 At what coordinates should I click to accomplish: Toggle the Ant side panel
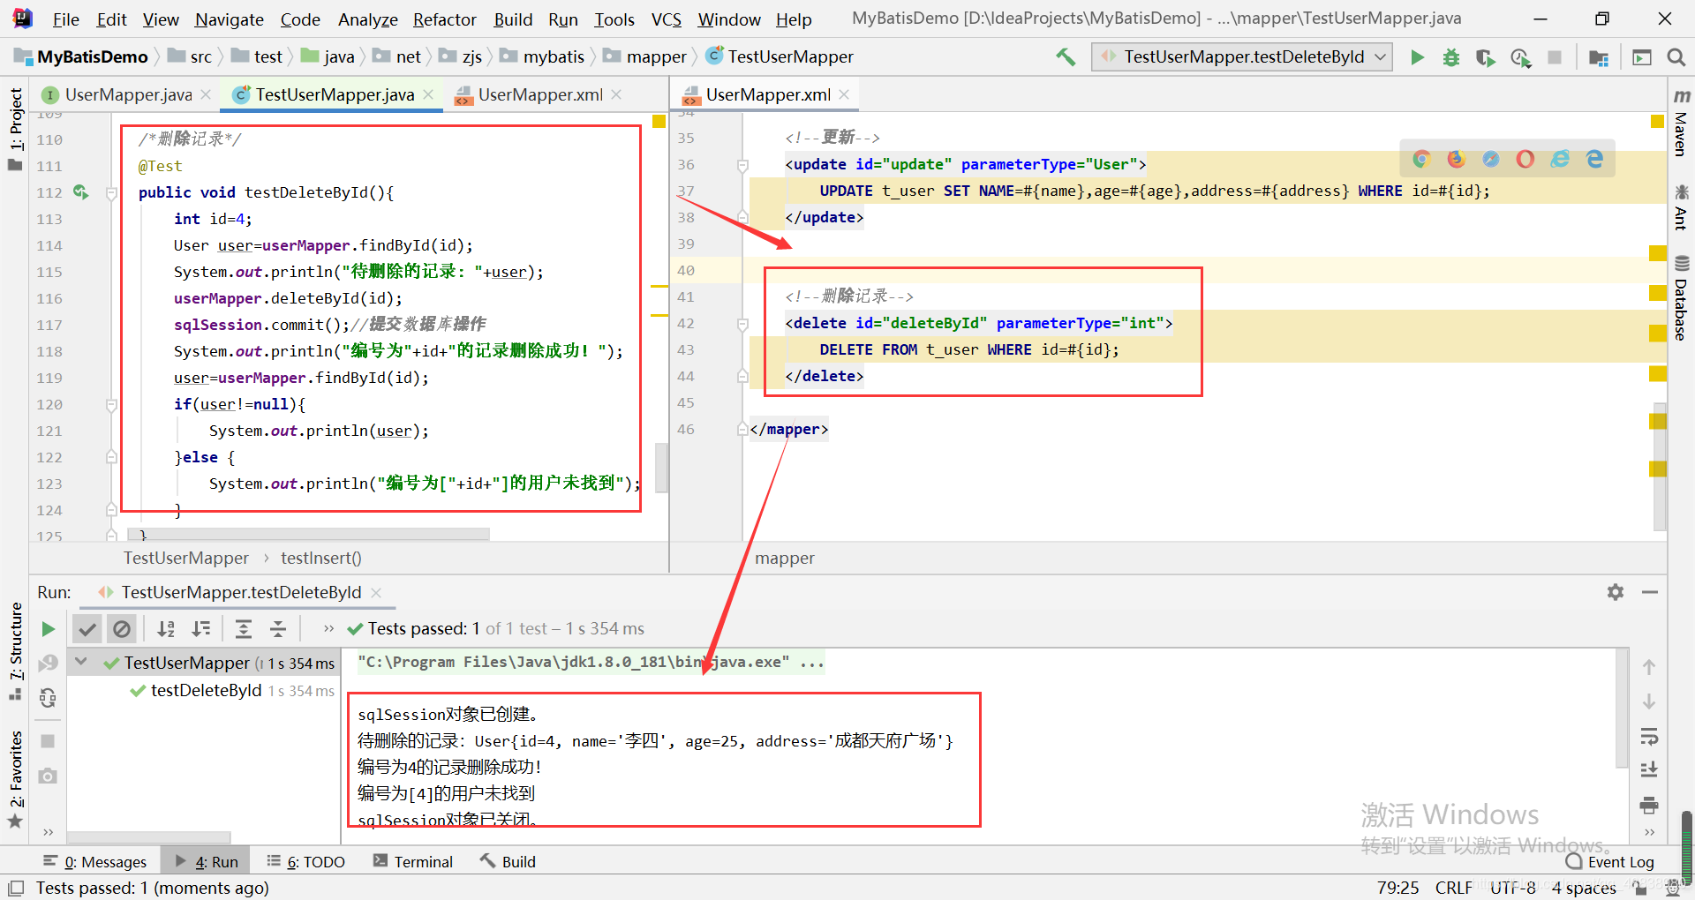click(x=1681, y=207)
